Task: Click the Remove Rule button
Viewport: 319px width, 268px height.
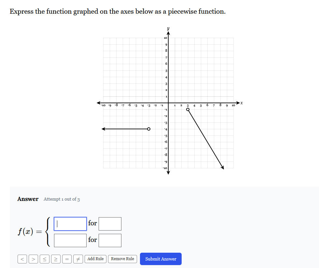Action: tap(122, 259)
